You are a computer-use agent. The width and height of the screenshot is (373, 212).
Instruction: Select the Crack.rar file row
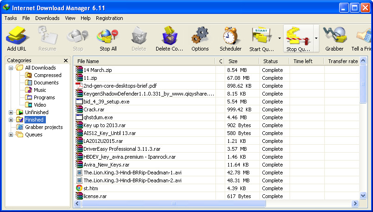[x=216, y=109]
